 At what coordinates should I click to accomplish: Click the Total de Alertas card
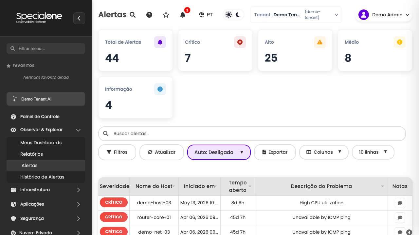tap(136, 50)
